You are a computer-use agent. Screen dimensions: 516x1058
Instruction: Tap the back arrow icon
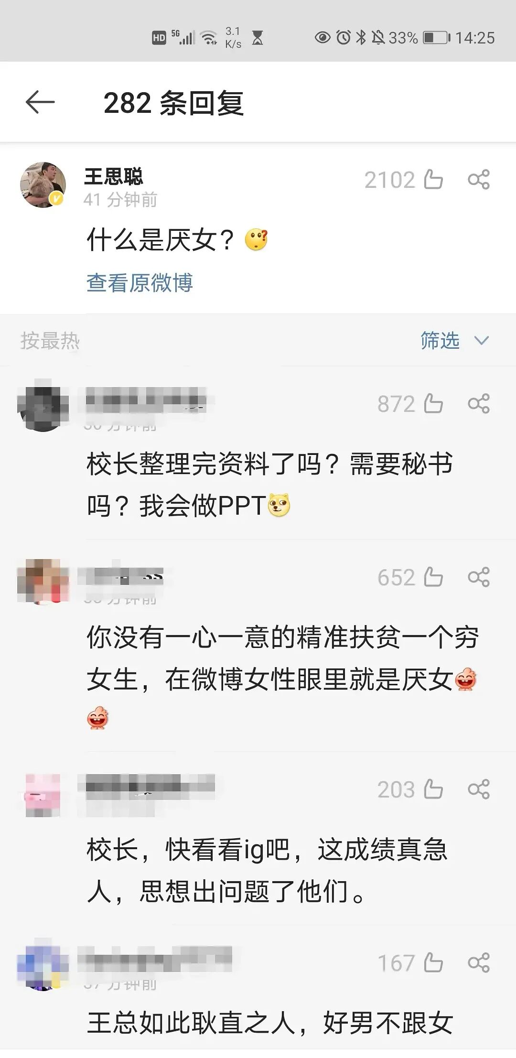(40, 102)
